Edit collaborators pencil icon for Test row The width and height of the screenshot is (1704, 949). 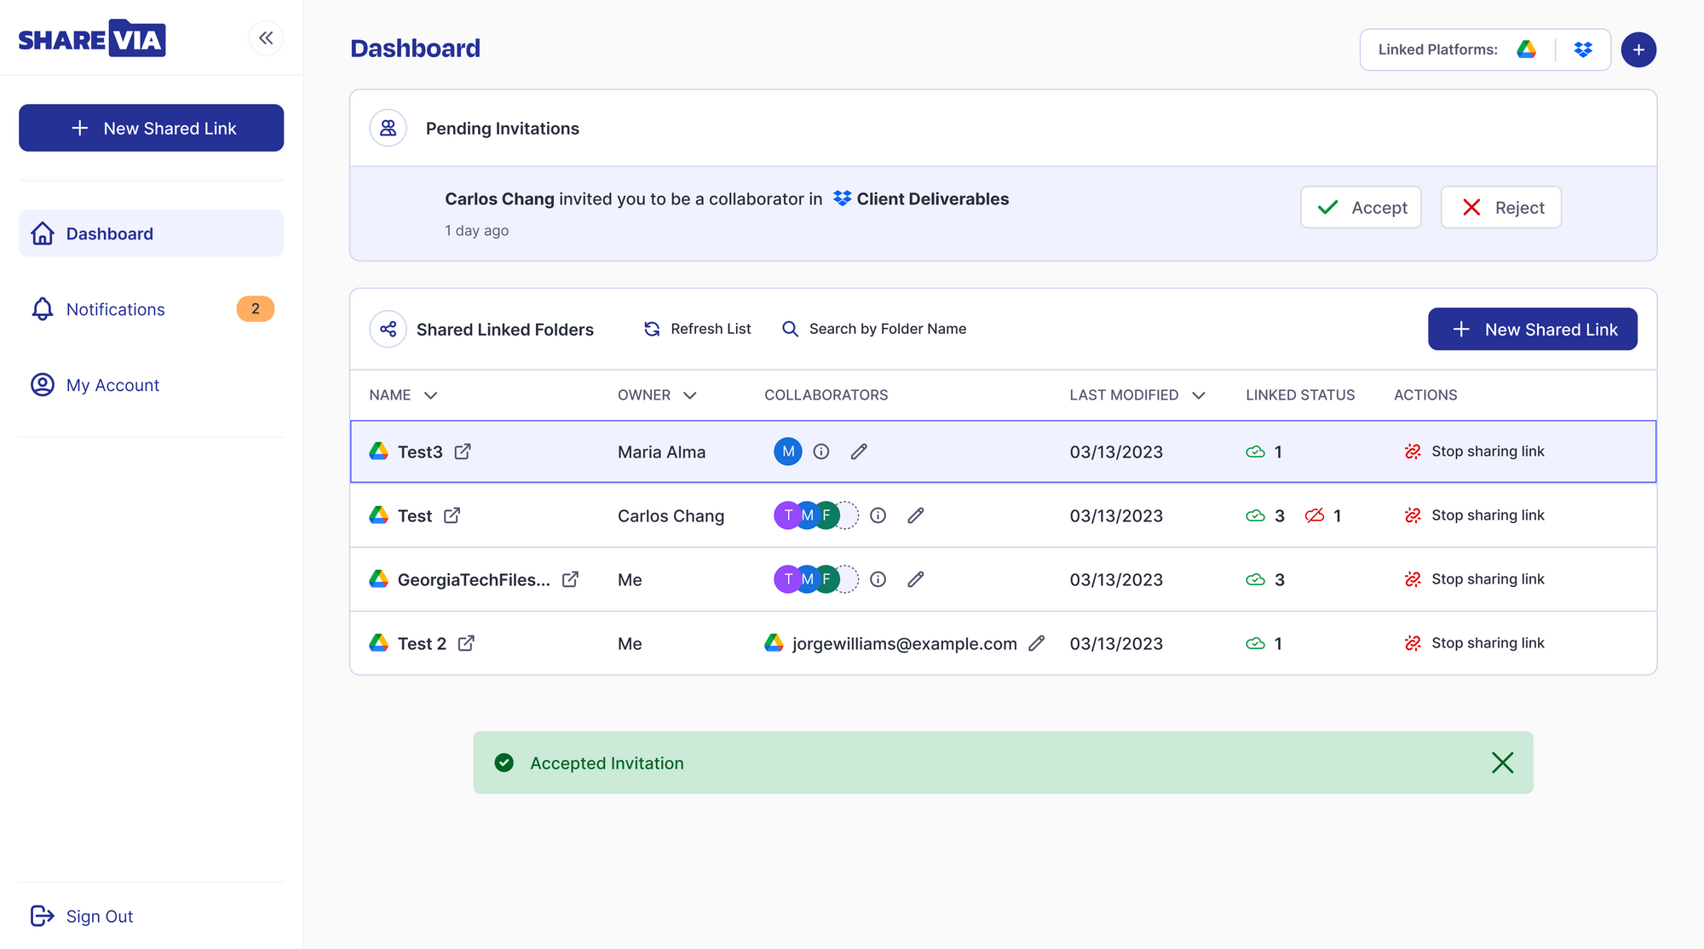916,515
